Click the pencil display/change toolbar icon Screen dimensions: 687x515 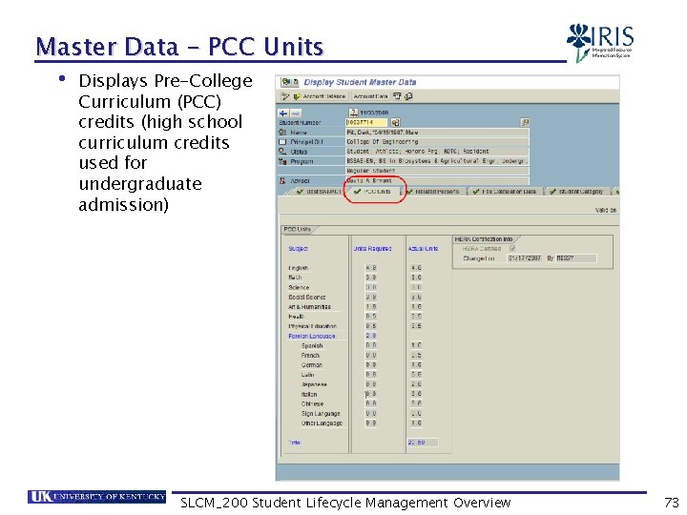(x=284, y=96)
